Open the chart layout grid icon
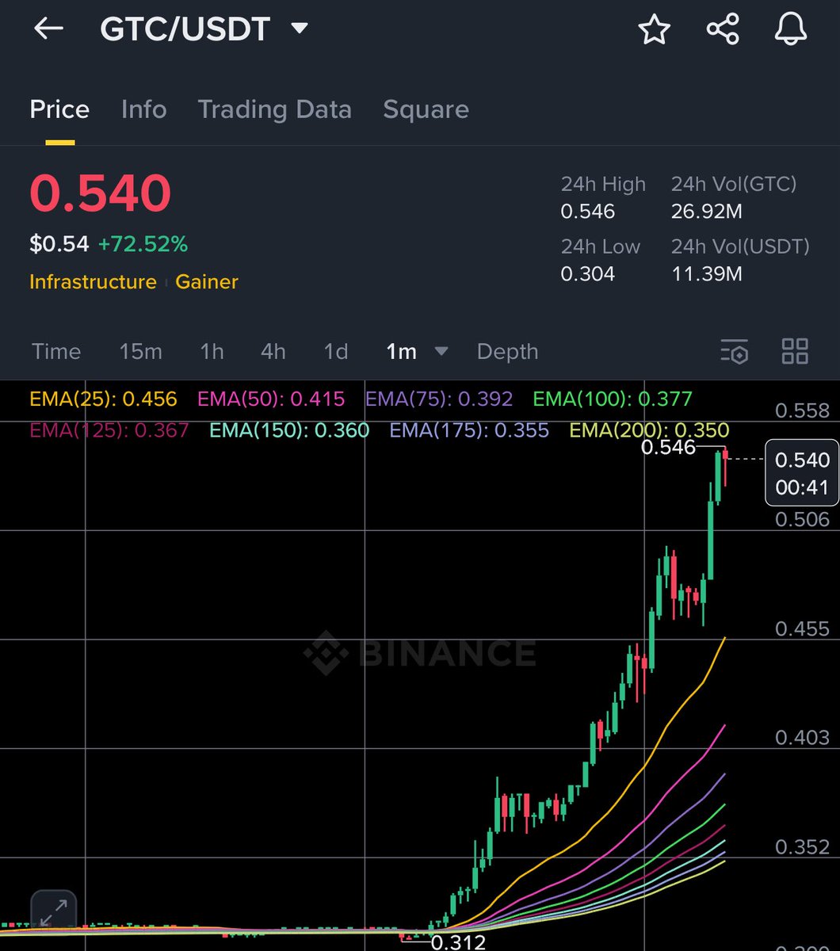Viewport: 840px width, 951px height. (x=795, y=351)
